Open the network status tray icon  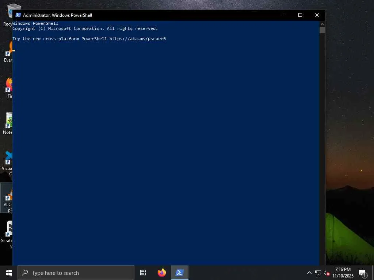(x=318, y=273)
